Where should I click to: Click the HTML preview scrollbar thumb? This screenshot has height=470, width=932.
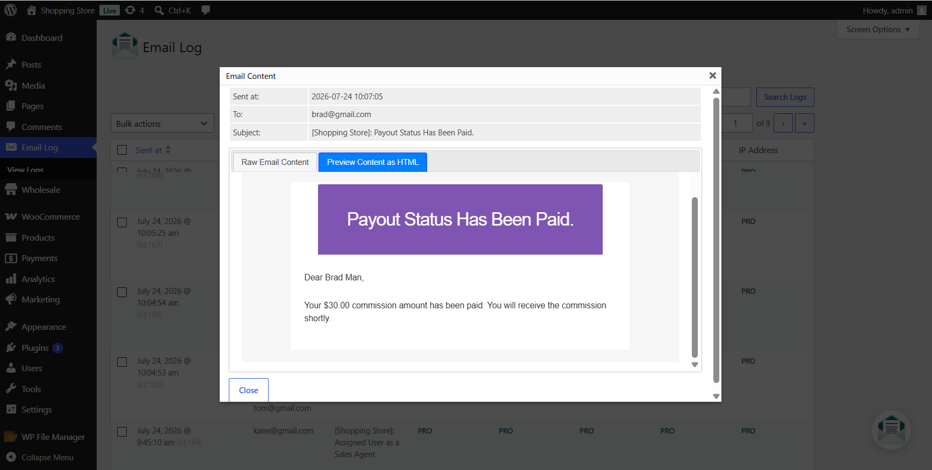pos(695,277)
